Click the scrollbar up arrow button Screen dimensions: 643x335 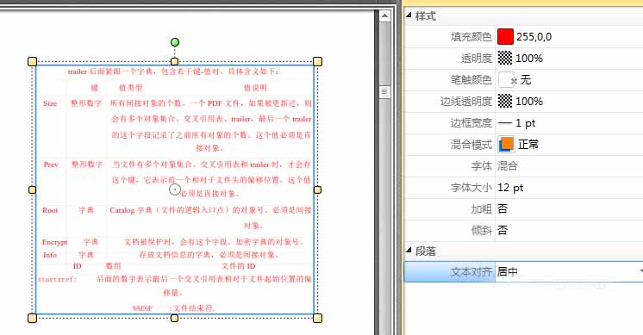coord(384,16)
